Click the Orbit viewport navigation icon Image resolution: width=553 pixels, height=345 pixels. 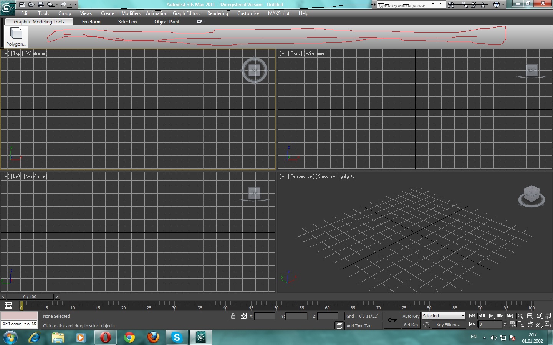coord(539,325)
